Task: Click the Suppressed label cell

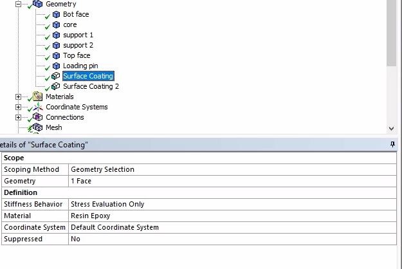Action: point(35,239)
